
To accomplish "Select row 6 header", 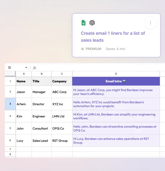I will click(10, 140).
